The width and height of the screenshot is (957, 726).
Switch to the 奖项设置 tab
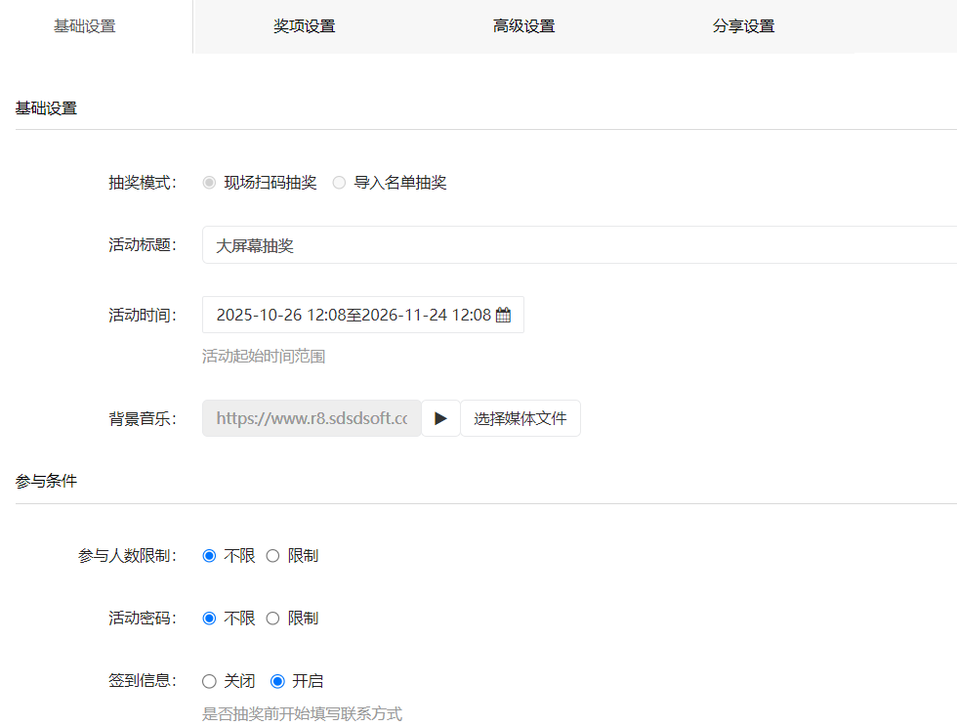click(x=304, y=26)
